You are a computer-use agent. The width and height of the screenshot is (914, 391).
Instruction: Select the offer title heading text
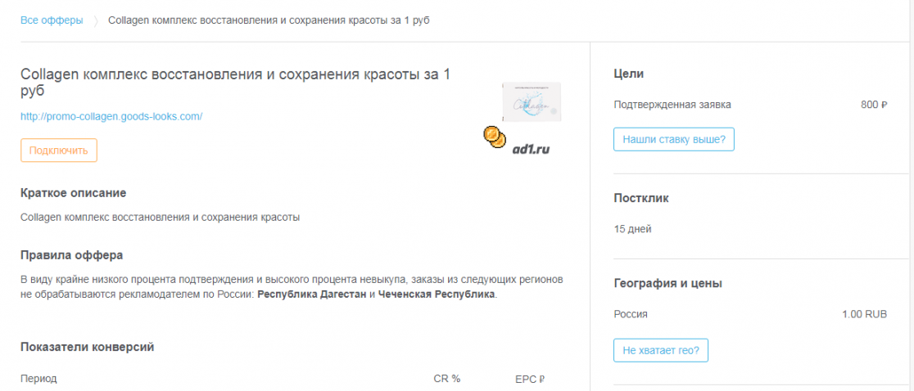pyautogui.click(x=236, y=83)
